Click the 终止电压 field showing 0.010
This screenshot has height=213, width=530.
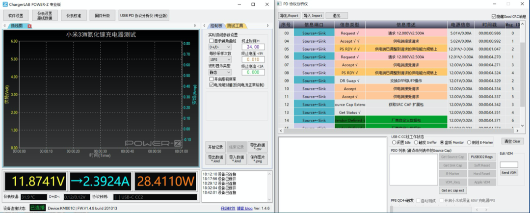tap(253, 59)
